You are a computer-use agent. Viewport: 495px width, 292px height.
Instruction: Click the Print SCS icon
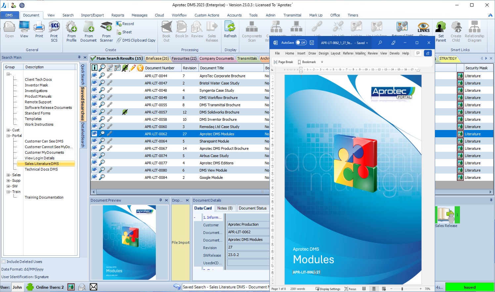pyautogui.click(x=54, y=31)
